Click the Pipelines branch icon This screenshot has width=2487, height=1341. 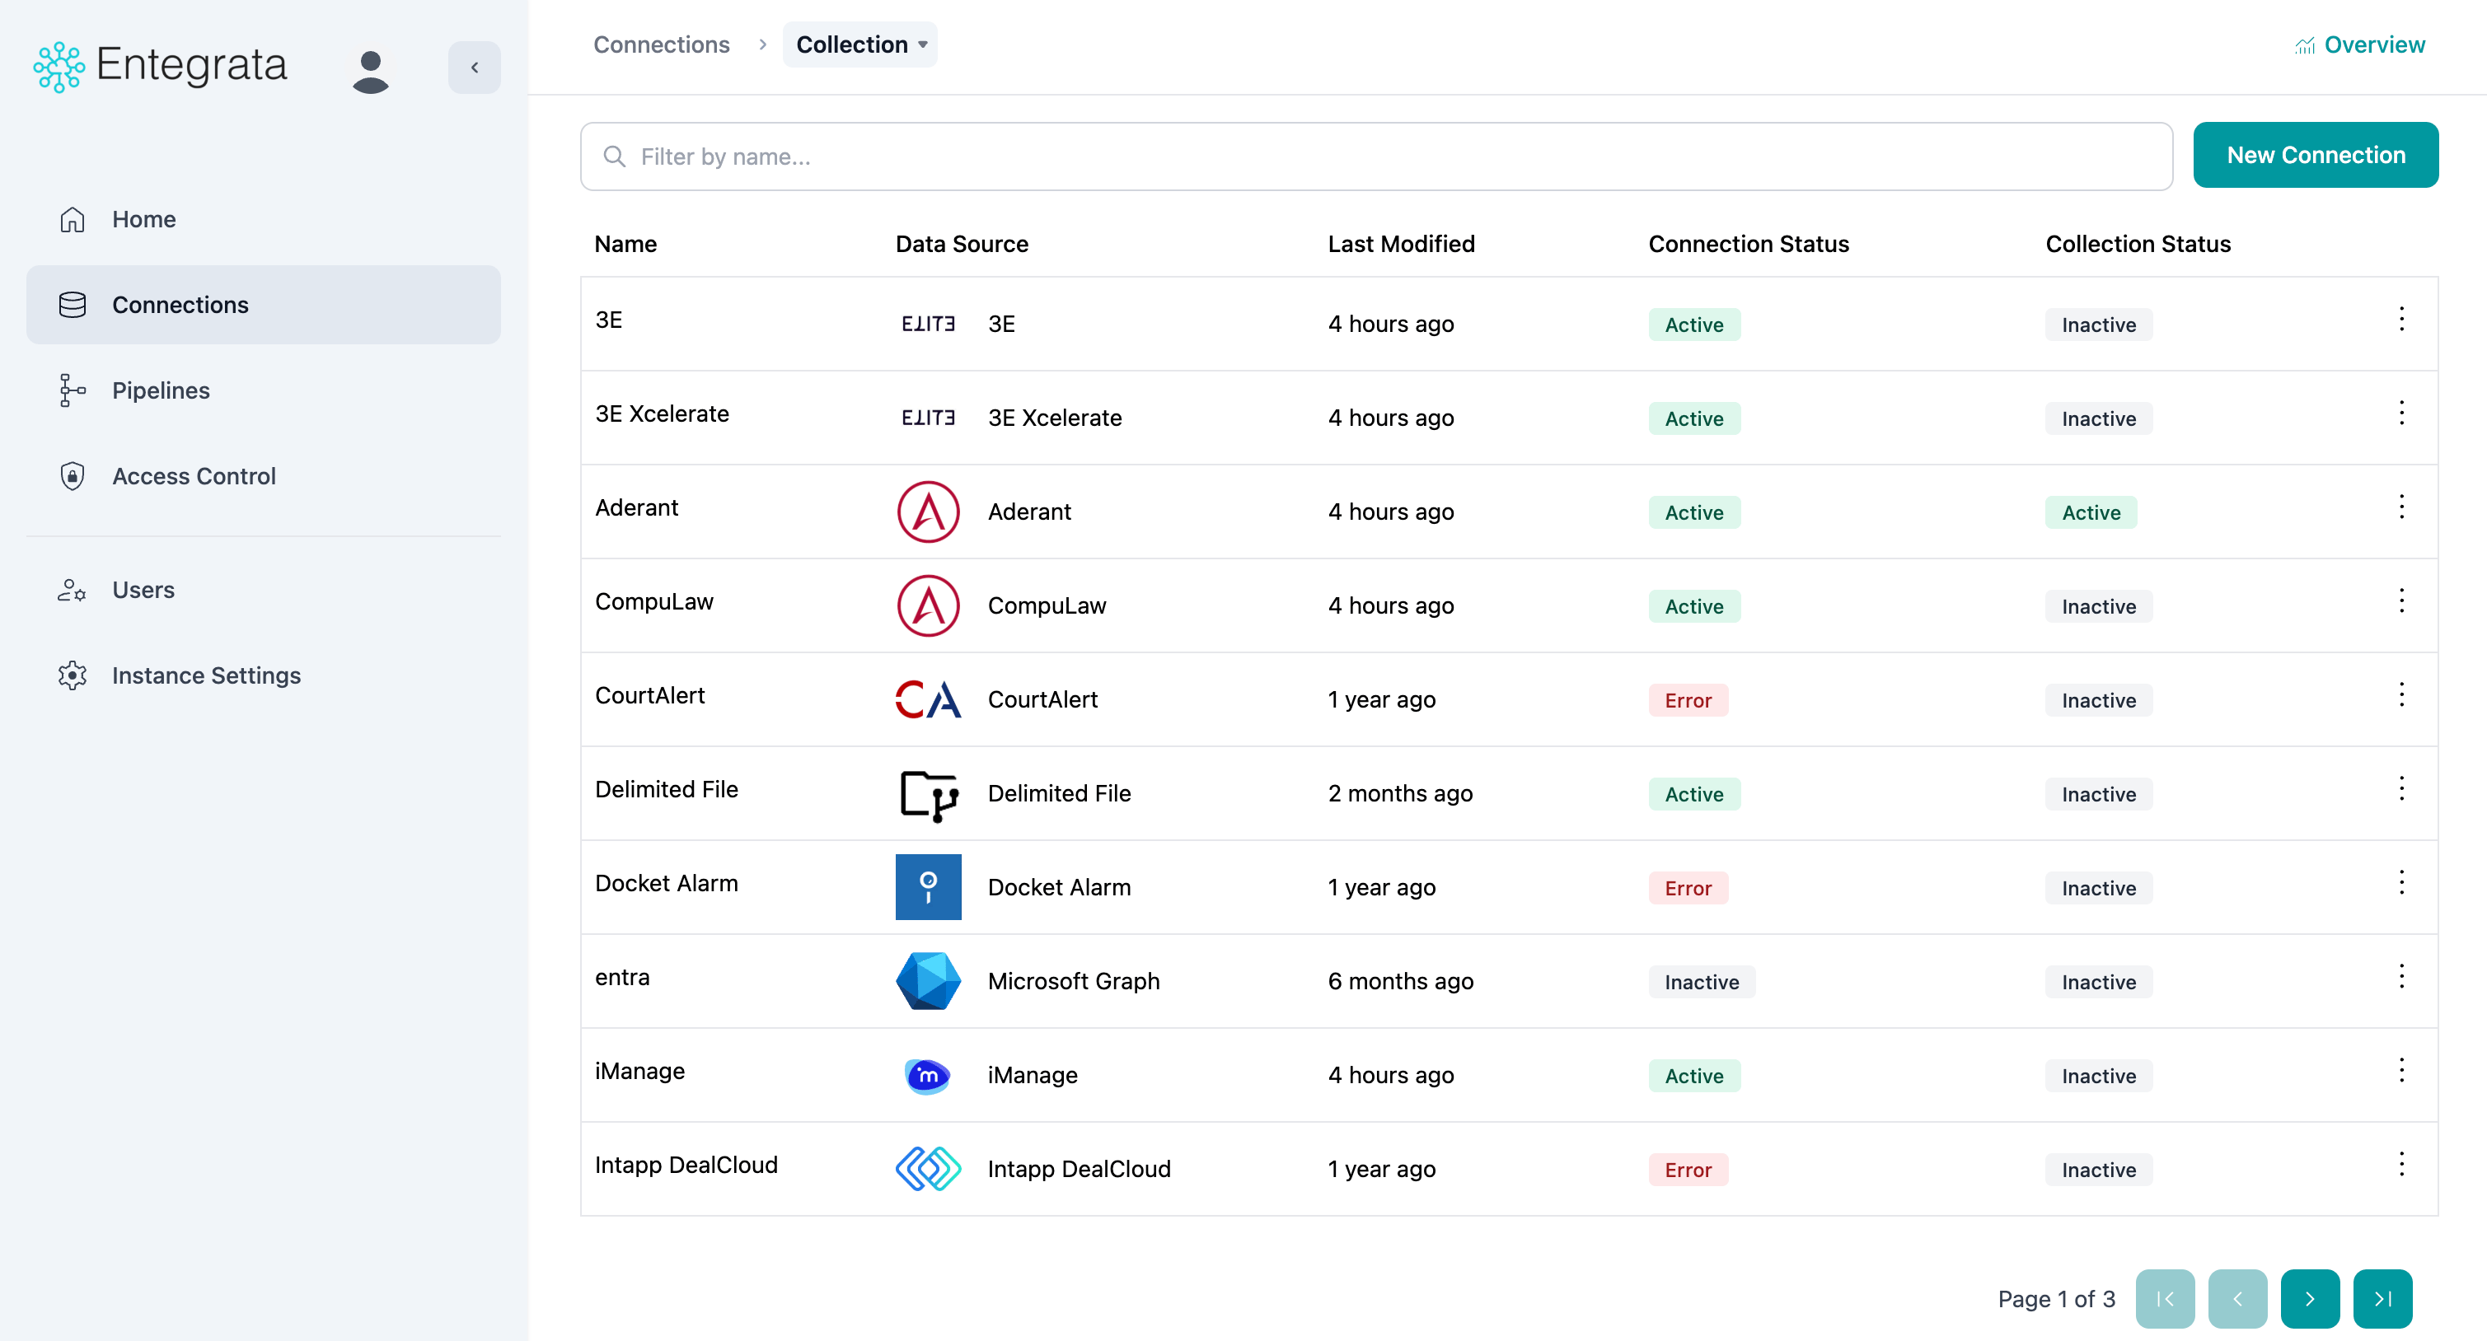click(73, 390)
